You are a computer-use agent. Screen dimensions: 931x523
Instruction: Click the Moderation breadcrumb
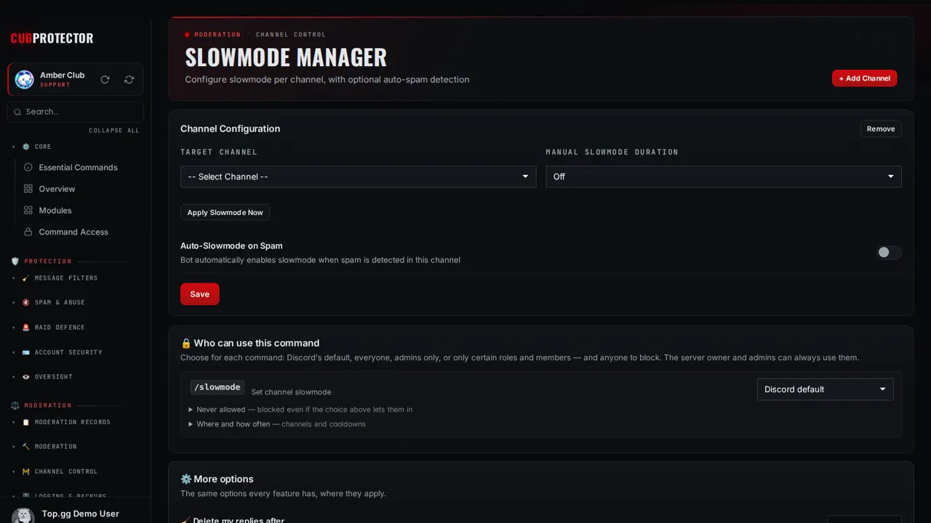tap(217, 35)
